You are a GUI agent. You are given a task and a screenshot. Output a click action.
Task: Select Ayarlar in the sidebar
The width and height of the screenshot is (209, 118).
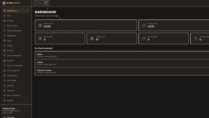[x=16, y=100]
